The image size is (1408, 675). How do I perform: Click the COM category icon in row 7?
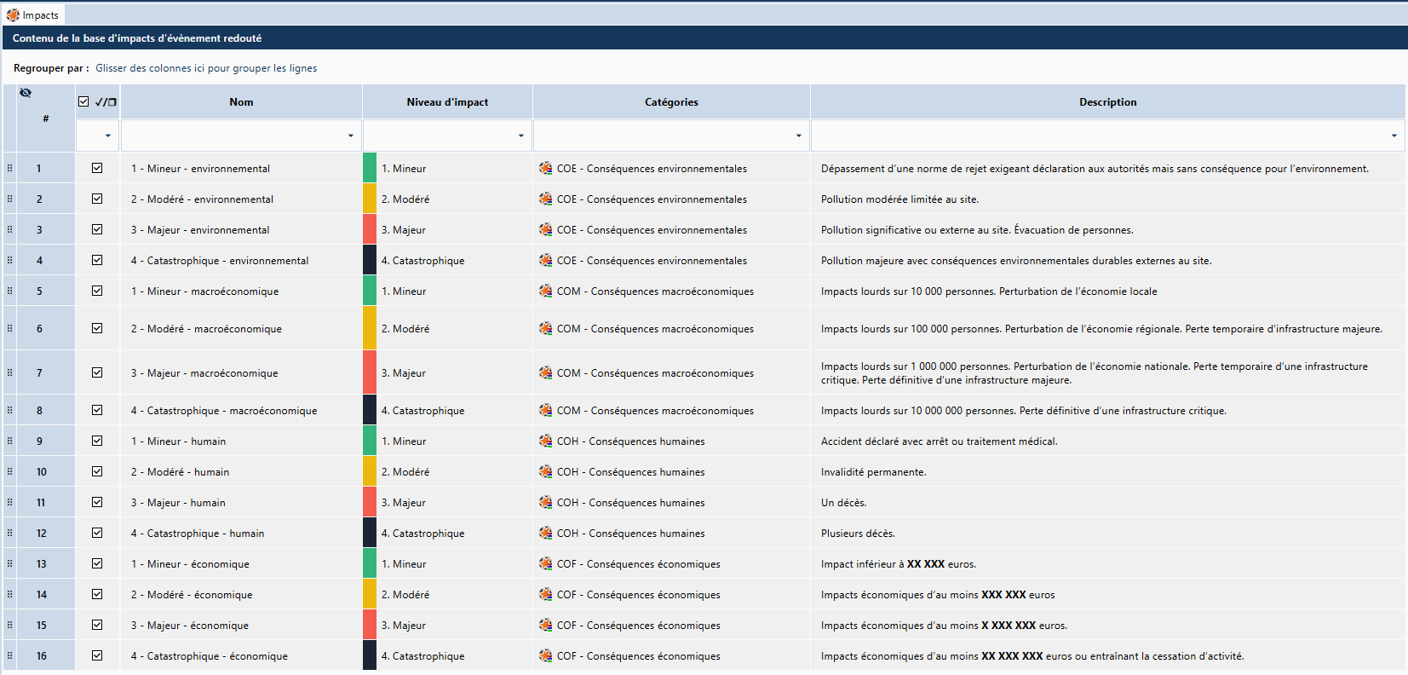[545, 372]
